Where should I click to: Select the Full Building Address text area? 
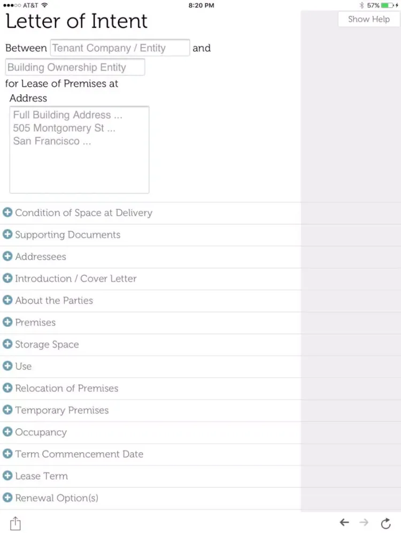79,150
